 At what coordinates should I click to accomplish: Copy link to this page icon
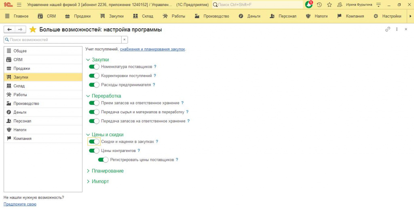[388, 29]
